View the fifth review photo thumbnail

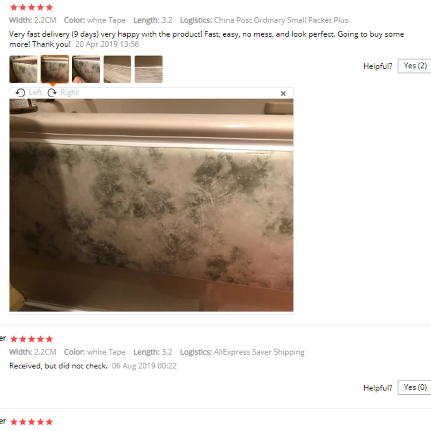click(x=149, y=69)
